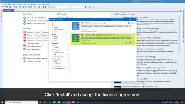Open Microsoft Store from the taskbar

[x=59, y=102]
